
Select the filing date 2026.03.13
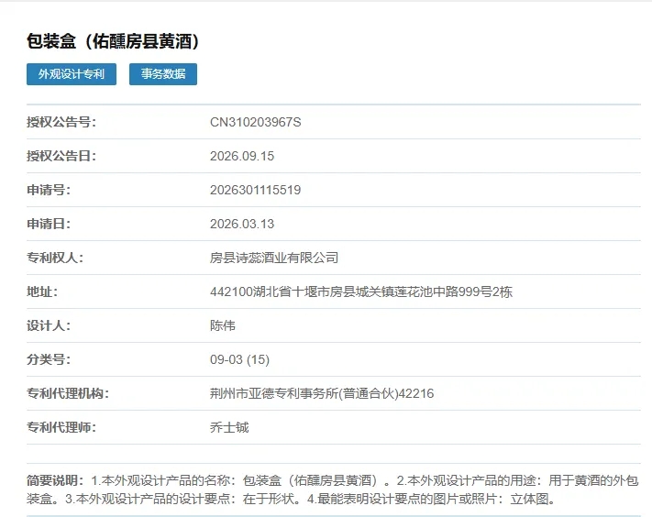(242, 224)
